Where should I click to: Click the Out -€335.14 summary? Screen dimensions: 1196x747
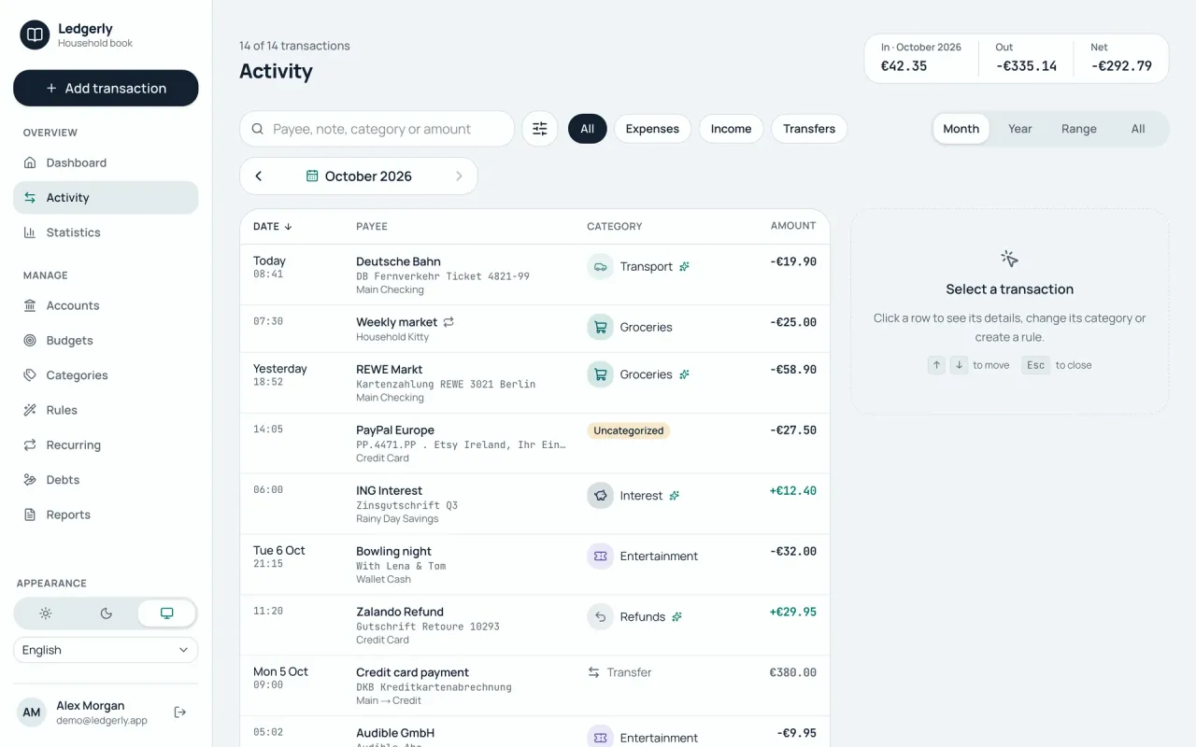coord(1026,58)
